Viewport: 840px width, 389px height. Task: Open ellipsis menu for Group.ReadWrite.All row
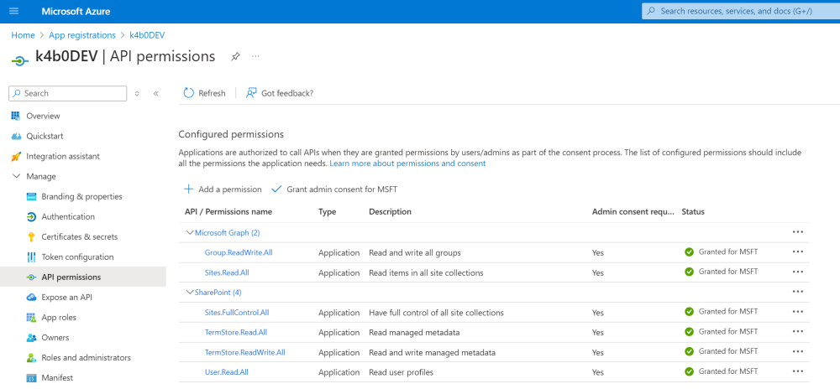click(x=797, y=252)
